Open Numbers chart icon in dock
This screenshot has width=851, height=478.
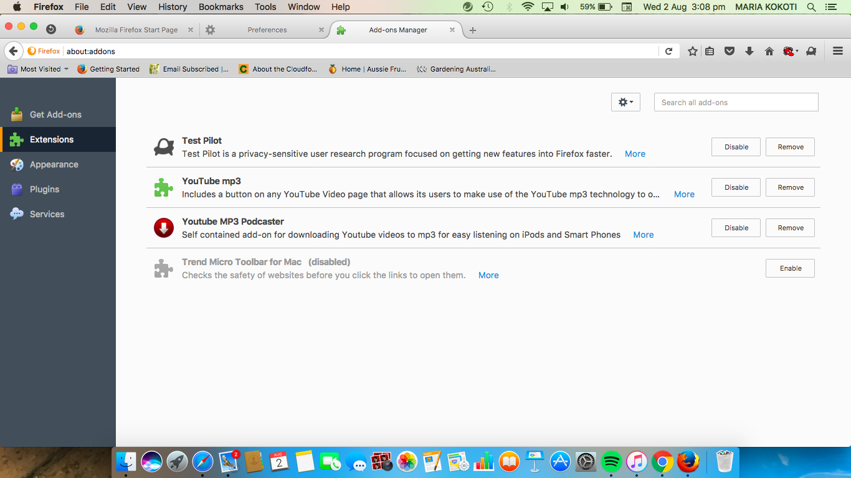coord(483,462)
